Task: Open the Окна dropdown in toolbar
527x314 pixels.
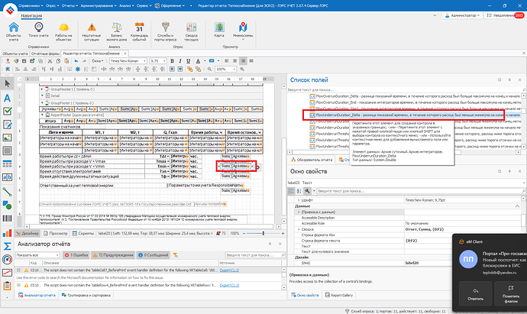Action: (x=98, y=61)
